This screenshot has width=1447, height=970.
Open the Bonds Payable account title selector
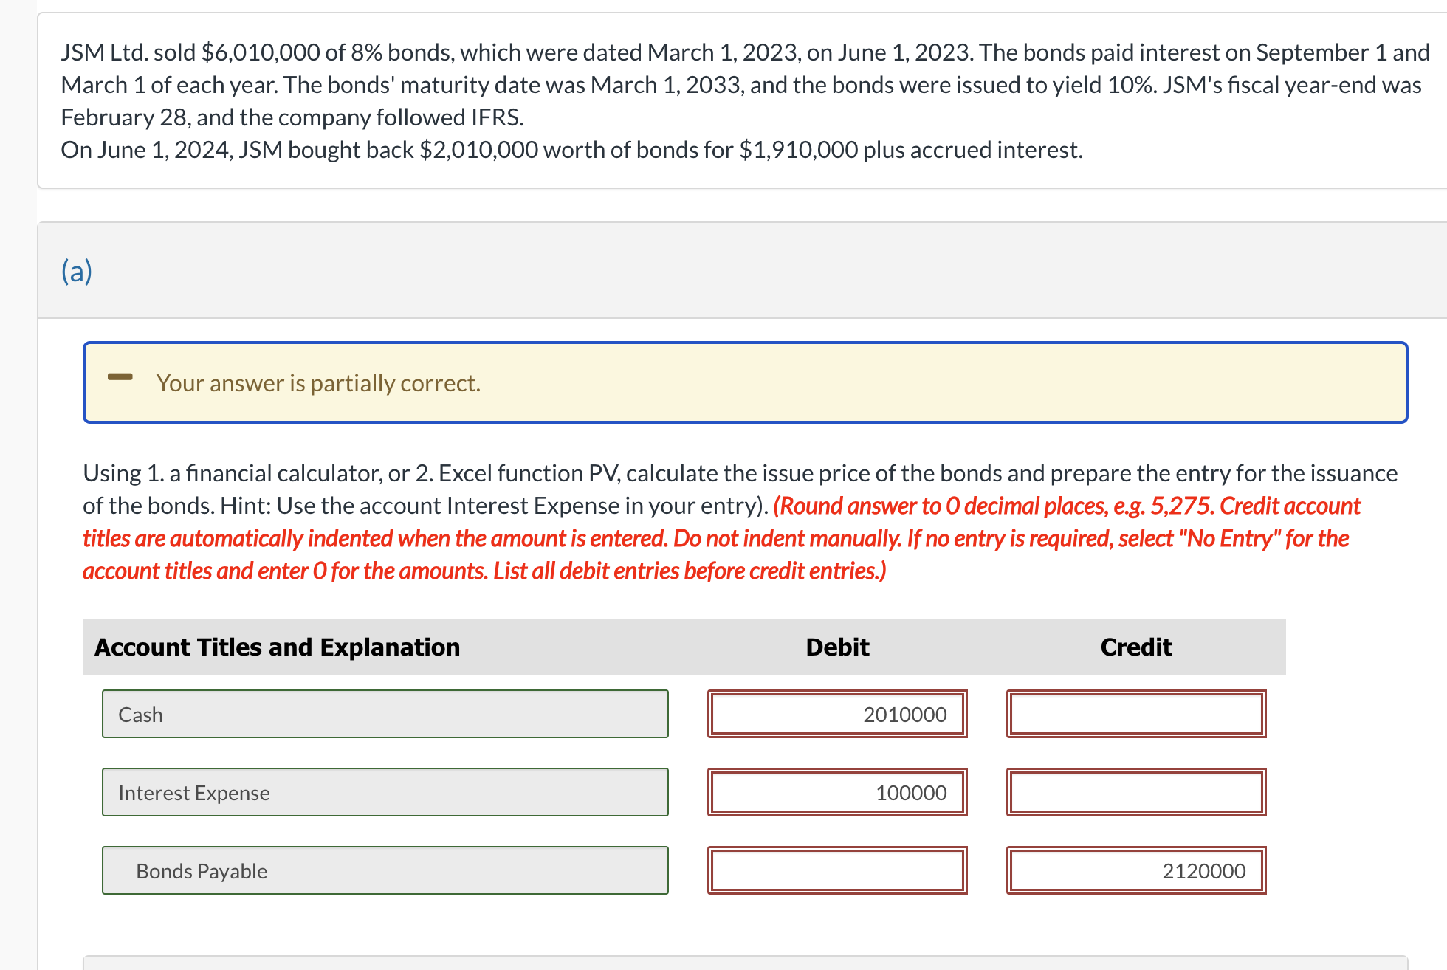click(x=385, y=870)
